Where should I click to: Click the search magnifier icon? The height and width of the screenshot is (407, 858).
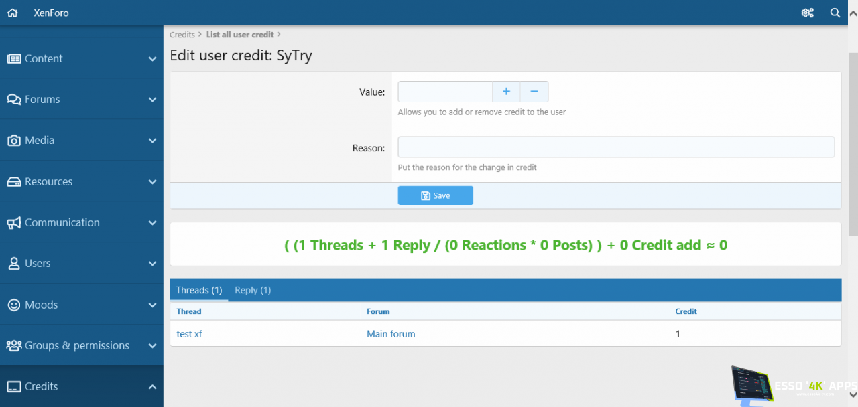835,13
